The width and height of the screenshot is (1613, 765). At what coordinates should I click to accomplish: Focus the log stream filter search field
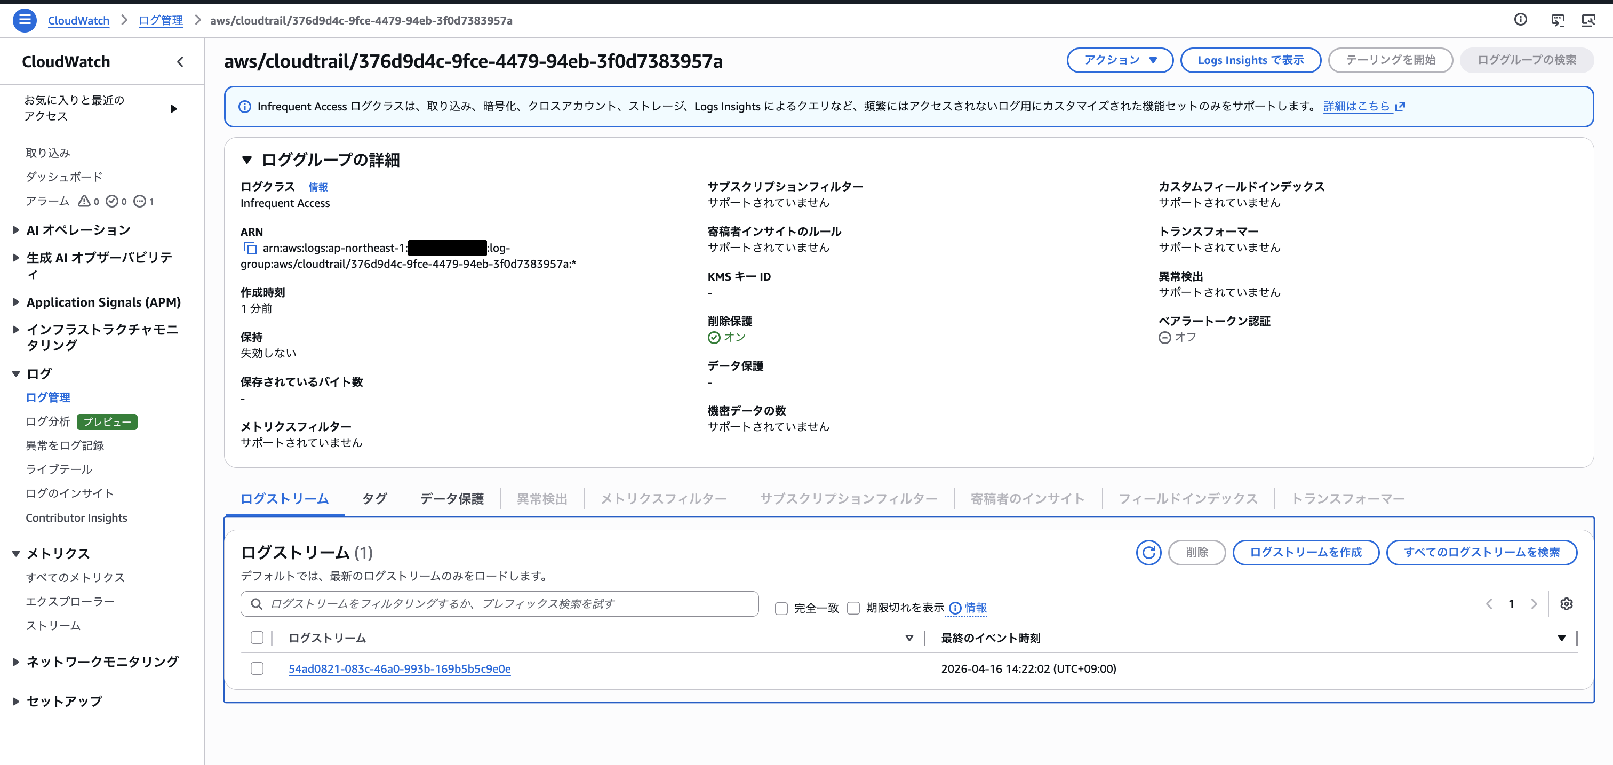point(499,604)
